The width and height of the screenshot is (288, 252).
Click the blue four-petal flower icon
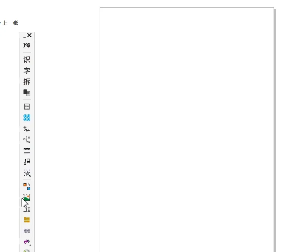27,118
